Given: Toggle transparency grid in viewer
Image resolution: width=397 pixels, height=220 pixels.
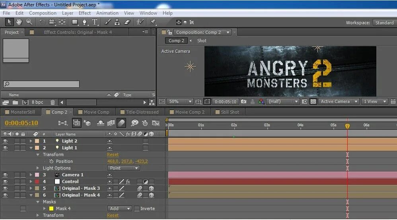Looking at the screenshot, I should [313, 101].
